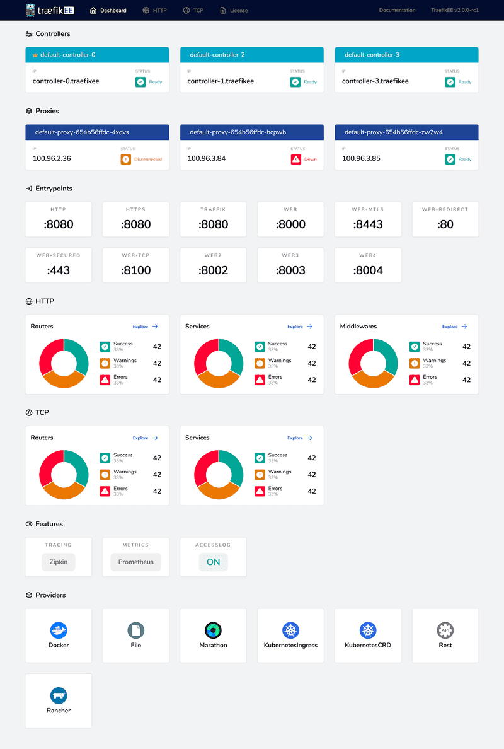Click the Rancher provider icon
Image resolution: width=504 pixels, height=749 pixels.
click(x=58, y=695)
